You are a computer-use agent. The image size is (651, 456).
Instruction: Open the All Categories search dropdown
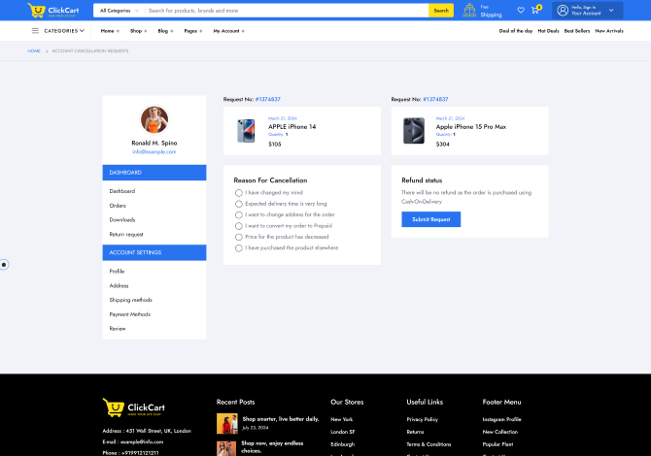(x=119, y=11)
